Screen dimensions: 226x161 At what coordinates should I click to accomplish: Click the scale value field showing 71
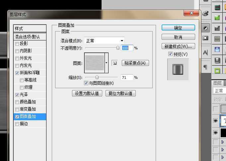coord(127,78)
